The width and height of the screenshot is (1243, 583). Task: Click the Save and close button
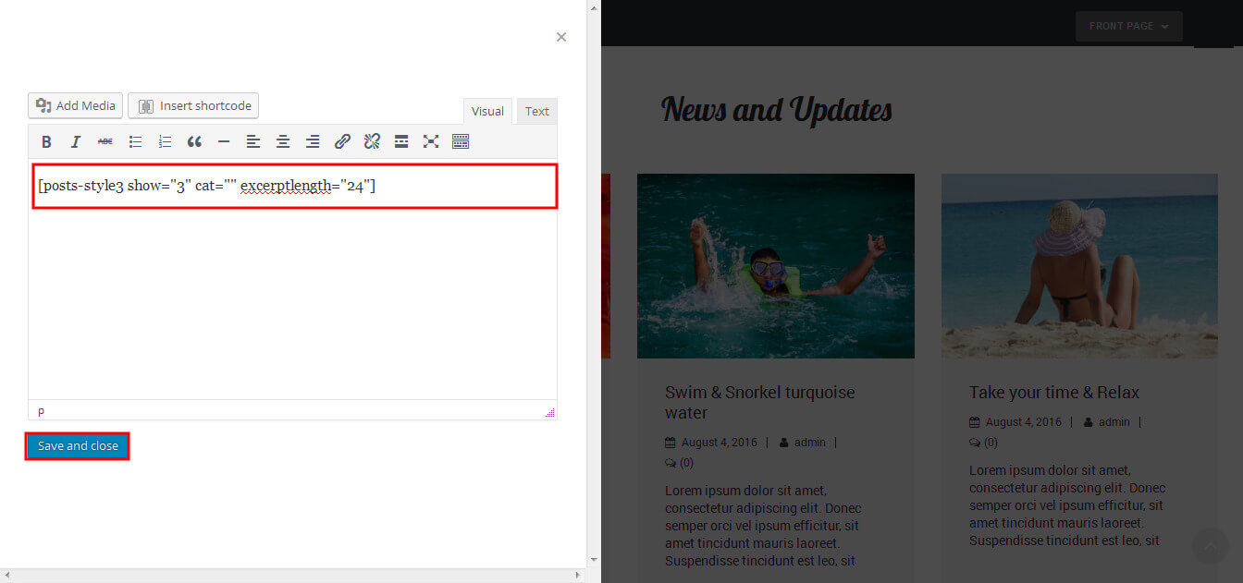pyautogui.click(x=78, y=446)
